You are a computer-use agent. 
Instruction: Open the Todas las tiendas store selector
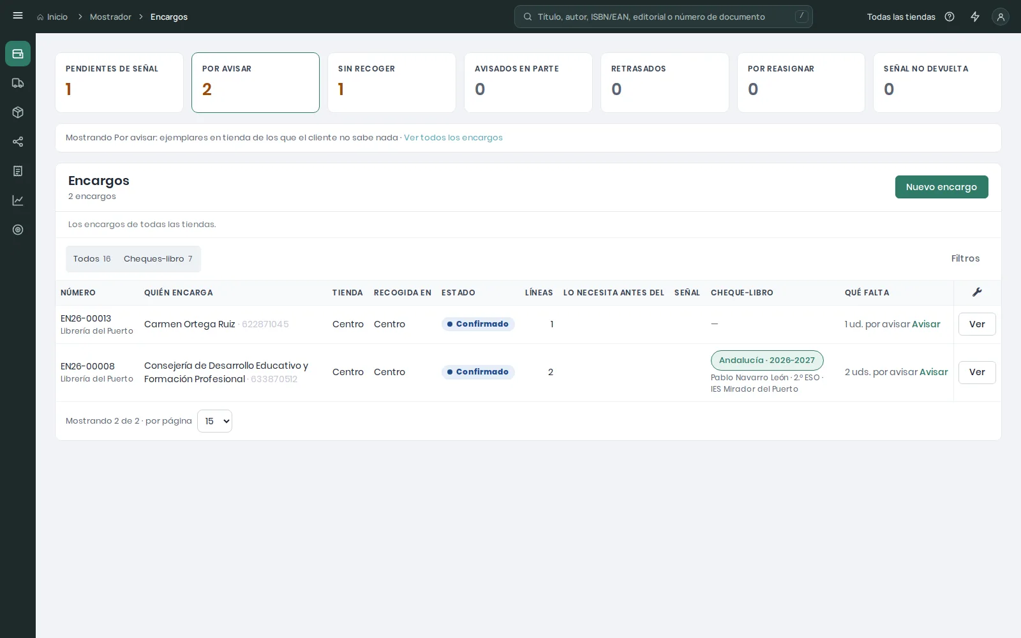(x=901, y=17)
